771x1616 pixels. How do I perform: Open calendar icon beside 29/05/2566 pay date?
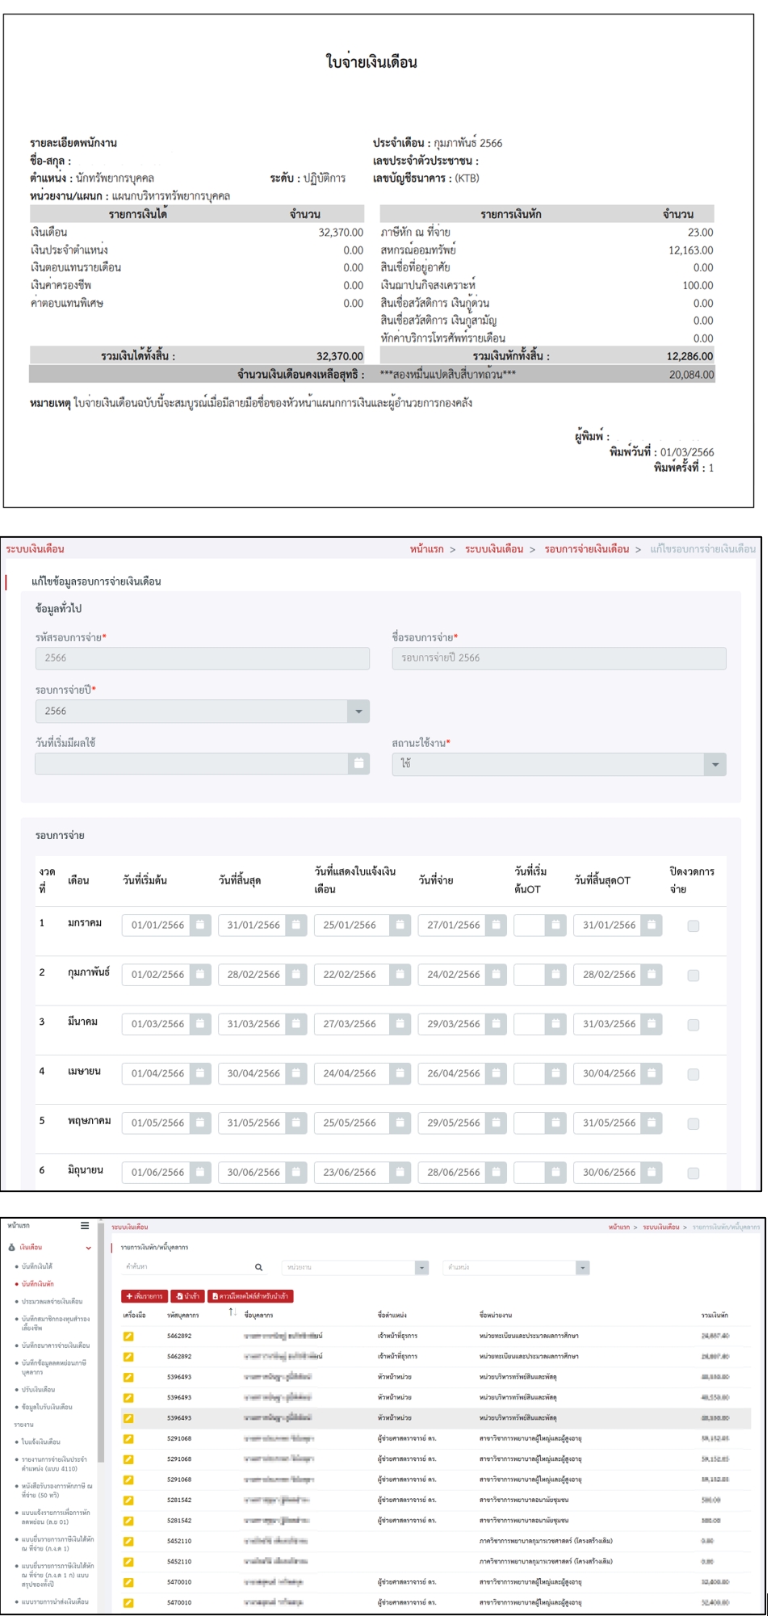point(497,1123)
